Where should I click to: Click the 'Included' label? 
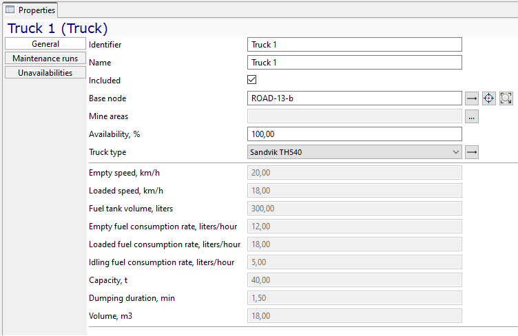click(105, 80)
